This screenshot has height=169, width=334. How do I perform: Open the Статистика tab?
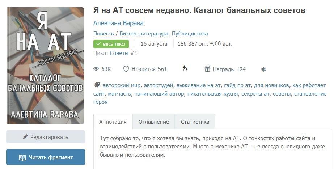point(195,122)
